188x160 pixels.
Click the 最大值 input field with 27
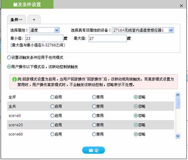[x=107, y=38]
